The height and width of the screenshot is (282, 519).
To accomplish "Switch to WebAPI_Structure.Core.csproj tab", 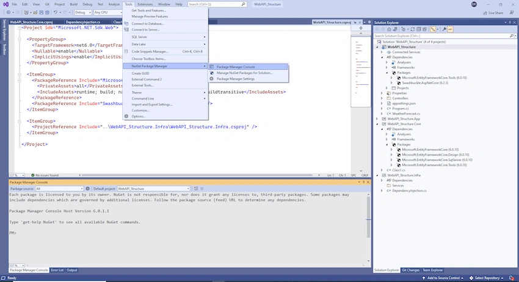I will click(x=31, y=22).
